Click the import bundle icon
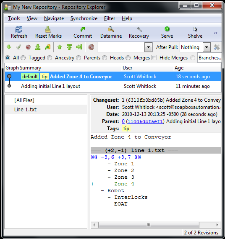The width and height of the screenshot is (225, 239). (48, 47)
